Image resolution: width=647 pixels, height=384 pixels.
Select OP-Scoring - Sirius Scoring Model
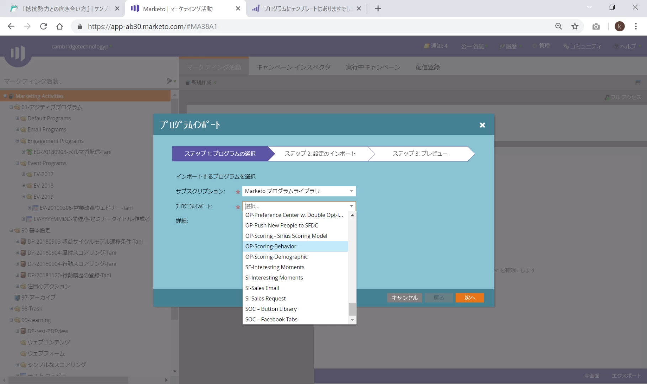tap(295, 236)
